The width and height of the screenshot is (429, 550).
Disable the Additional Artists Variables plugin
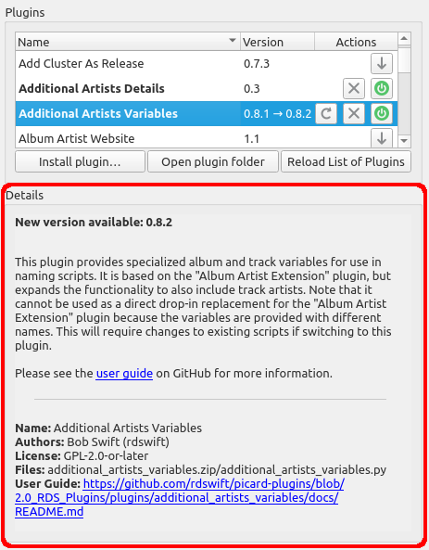382,114
